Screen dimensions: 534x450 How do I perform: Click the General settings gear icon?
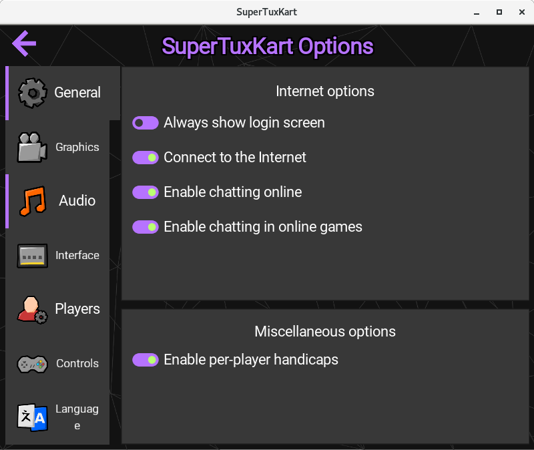pyautogui.click(x=31, y=93)
